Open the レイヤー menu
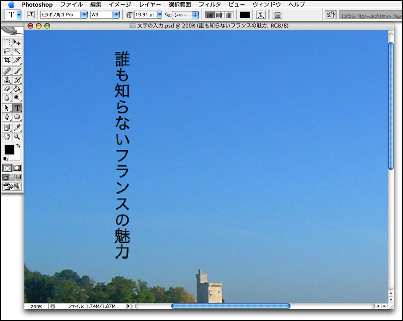403x321 pixels. [x=150, y=4]
